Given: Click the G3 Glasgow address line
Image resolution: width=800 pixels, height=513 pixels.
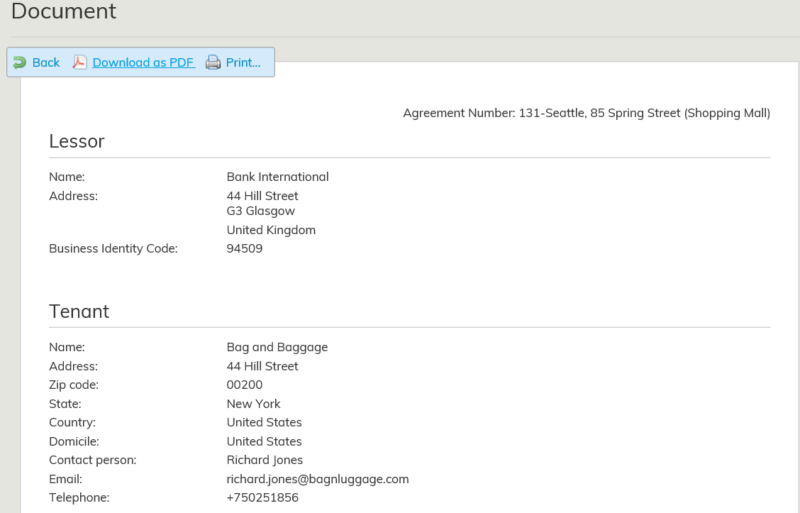Looking at the screenshot, I should point(260,211).
